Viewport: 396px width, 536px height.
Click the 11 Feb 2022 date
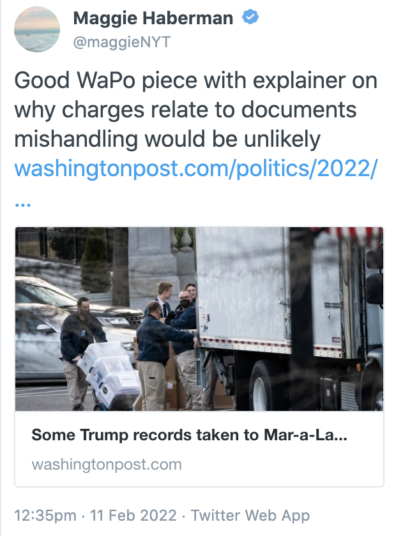(x=133, y=516)
